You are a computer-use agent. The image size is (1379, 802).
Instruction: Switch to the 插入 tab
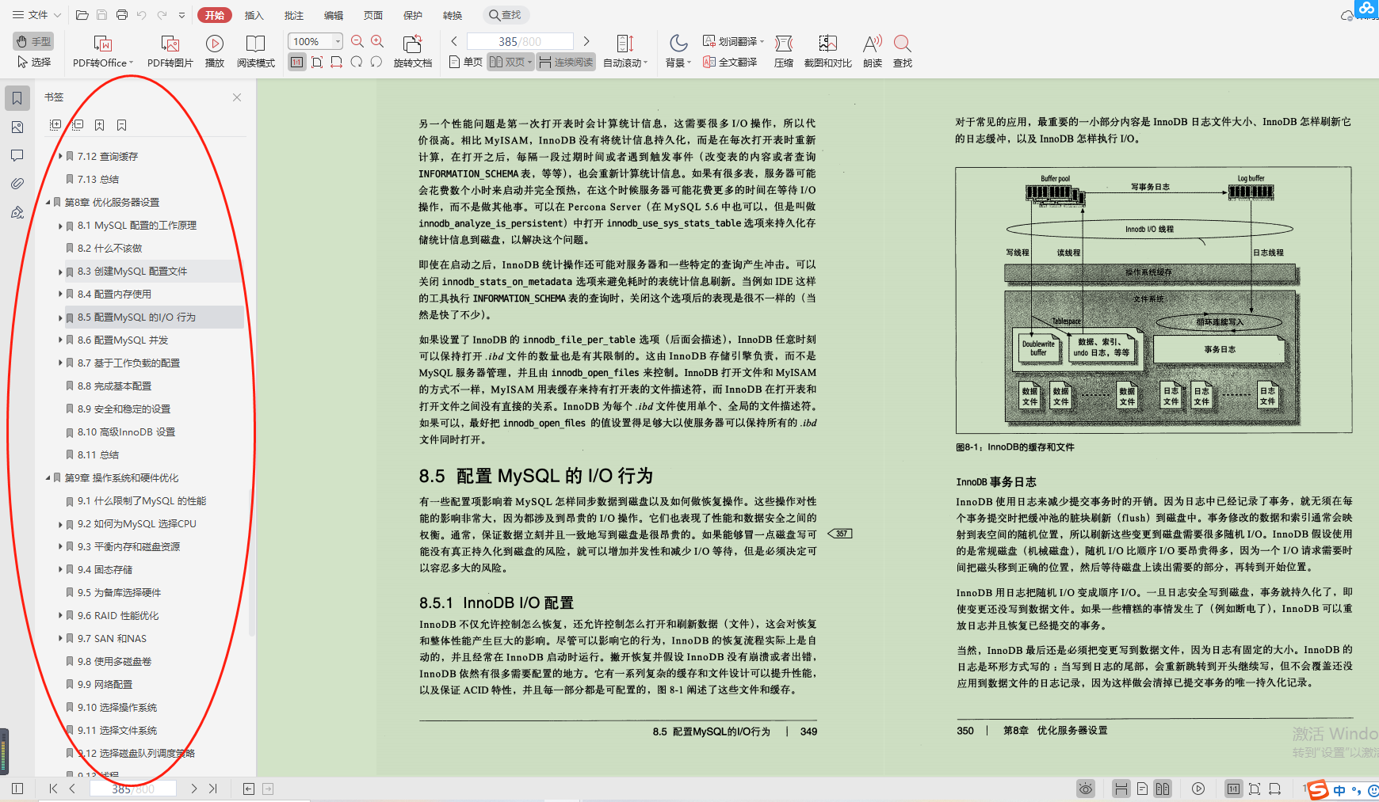coord(254,15)
